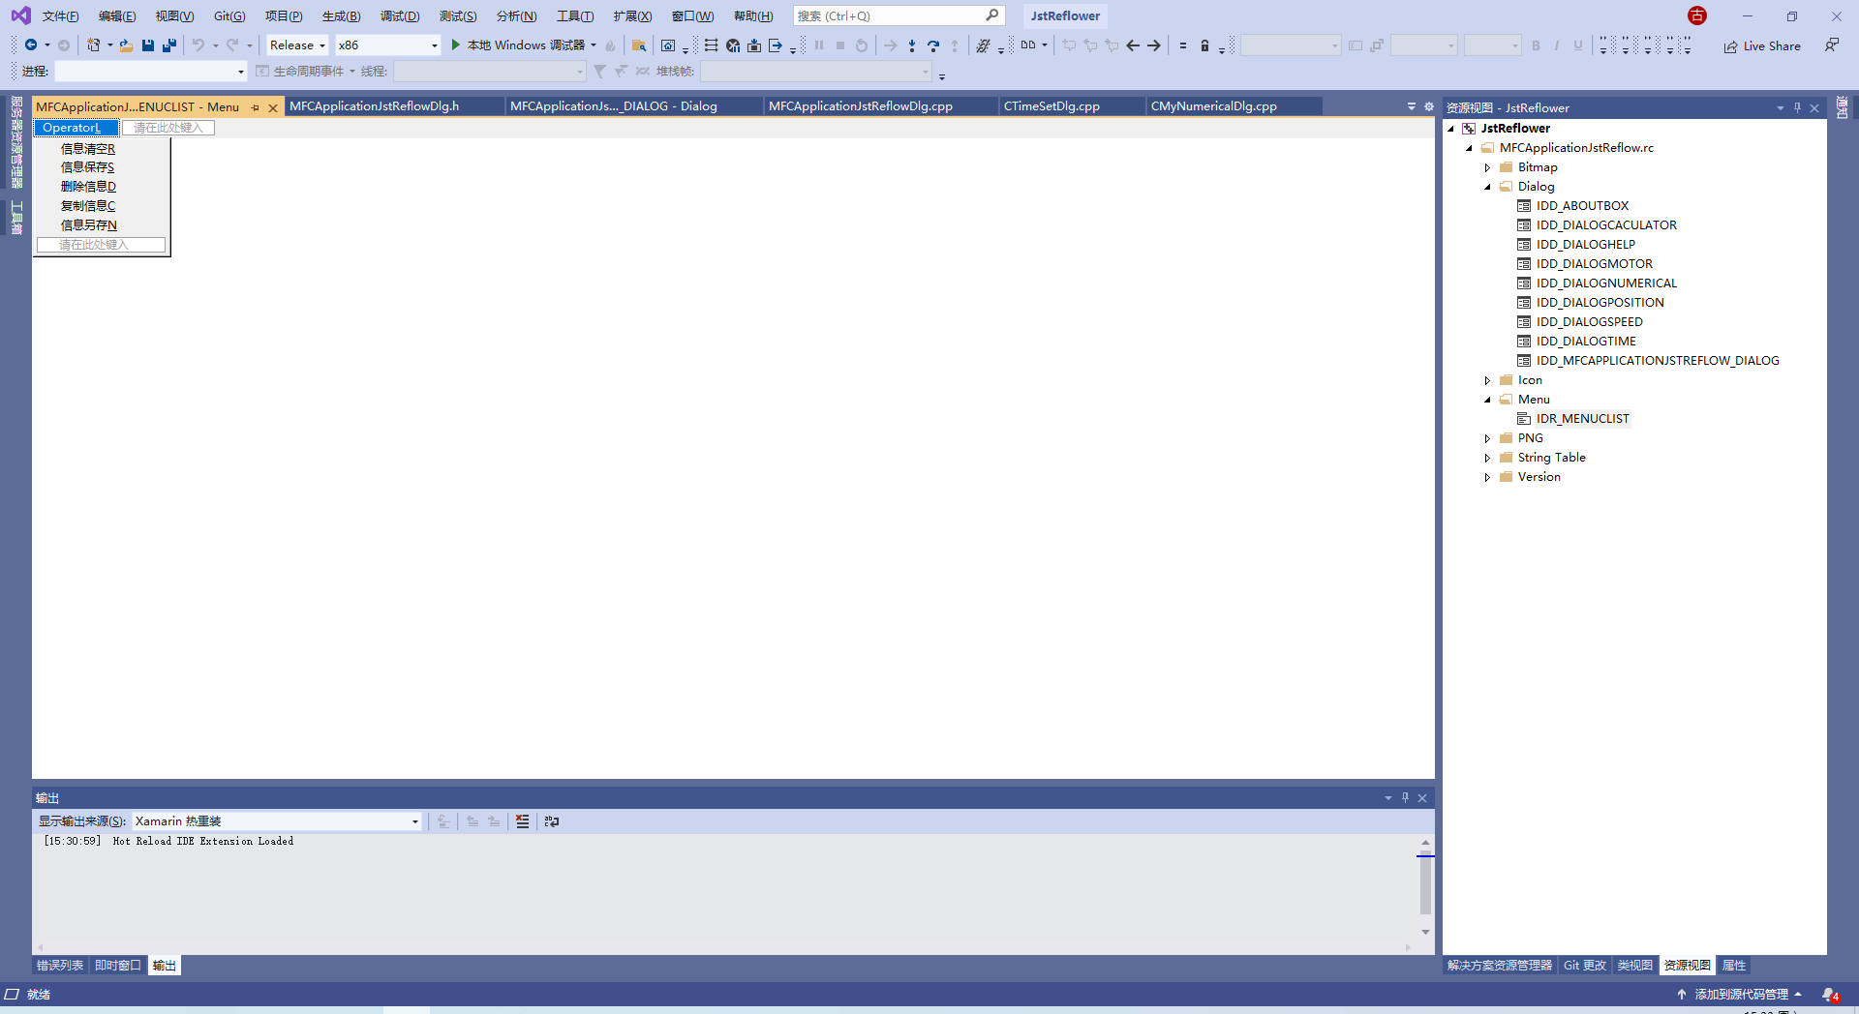Open the Git menu in menu bar

[231, 15]
